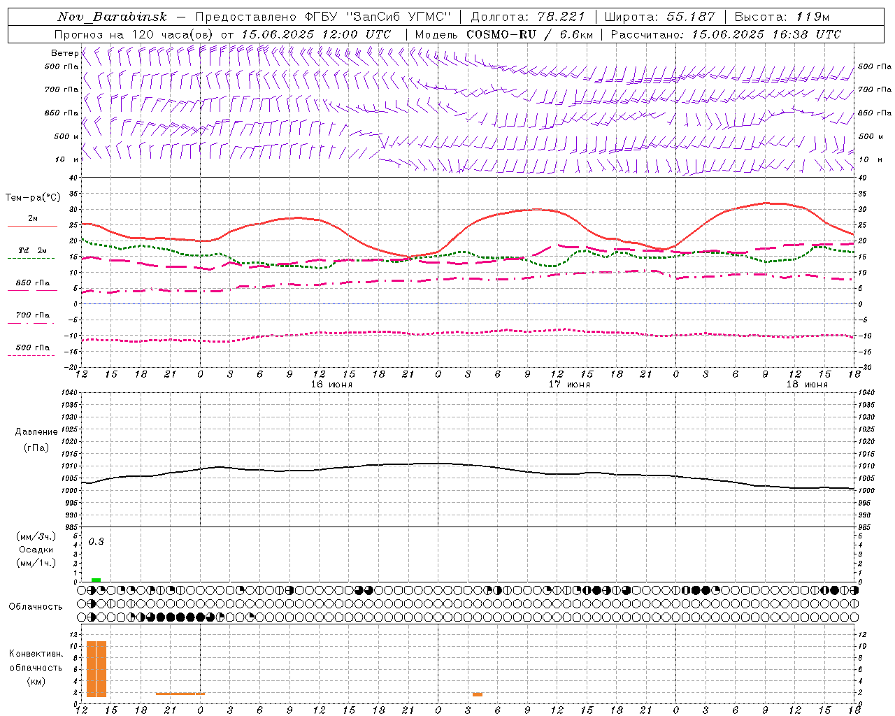Click the 17 июня date label
895x716 pixels.
(x=569, y=385)
